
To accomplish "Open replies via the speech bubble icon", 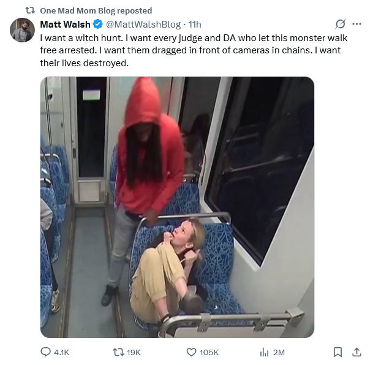I will coord(46,352).
